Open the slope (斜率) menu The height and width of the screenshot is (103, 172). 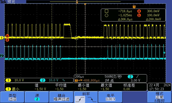86,93
